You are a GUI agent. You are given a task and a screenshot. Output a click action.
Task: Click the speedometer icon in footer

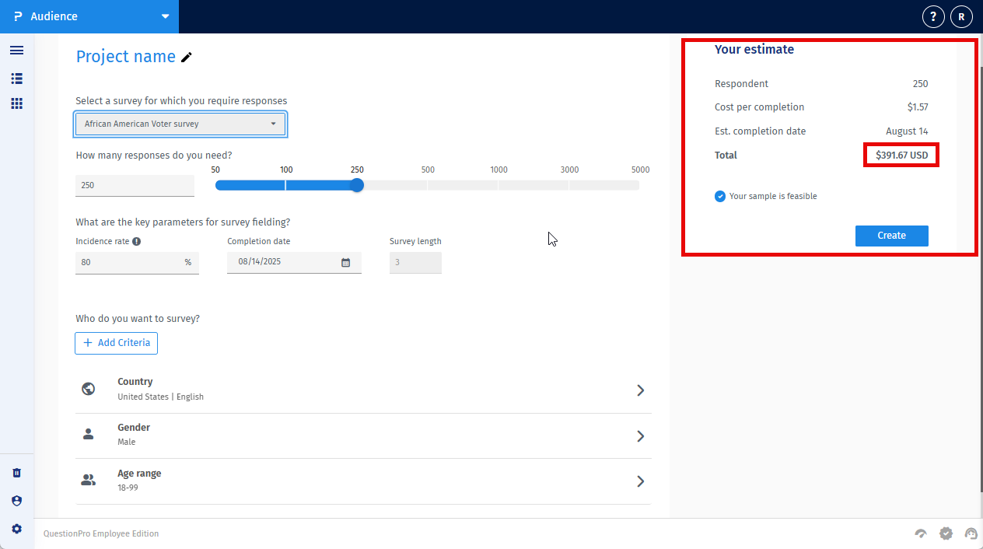tap(921, 533)
